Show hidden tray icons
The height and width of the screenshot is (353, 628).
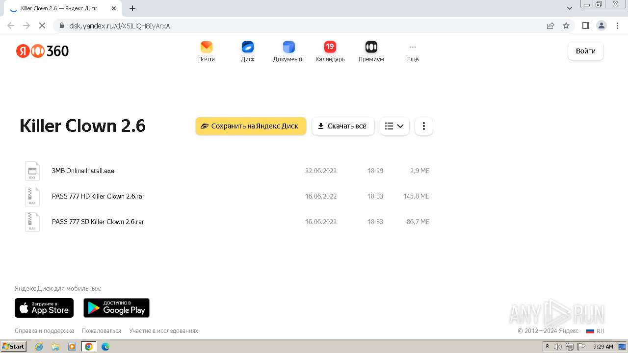tap(547, 347)
